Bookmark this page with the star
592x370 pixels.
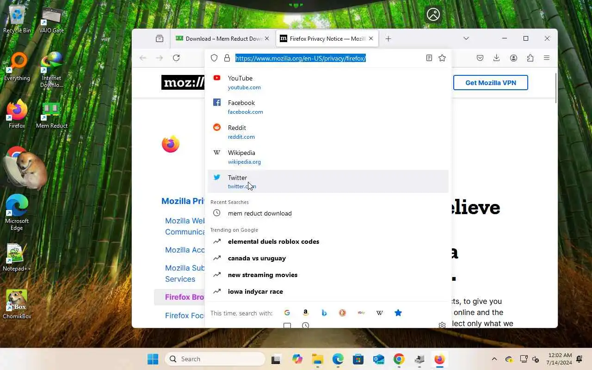click(442, 58)
